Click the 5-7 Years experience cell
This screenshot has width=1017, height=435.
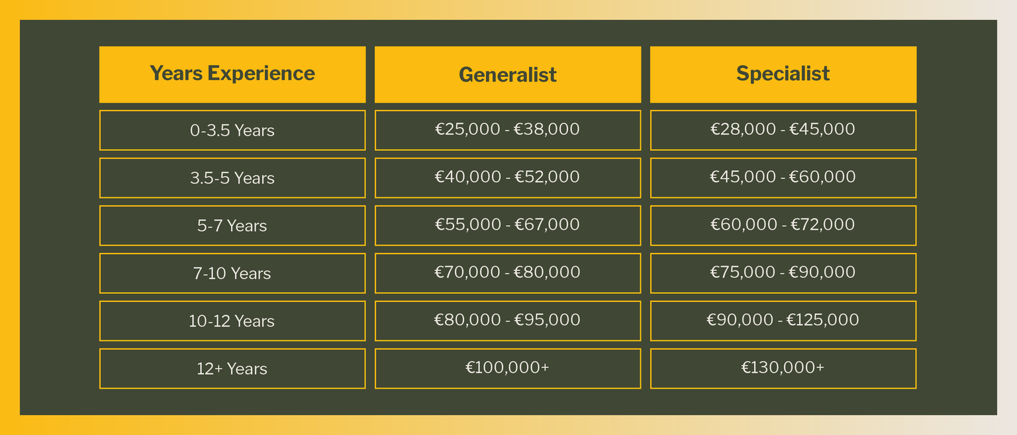pyautogui.click(x=232, y=226)
